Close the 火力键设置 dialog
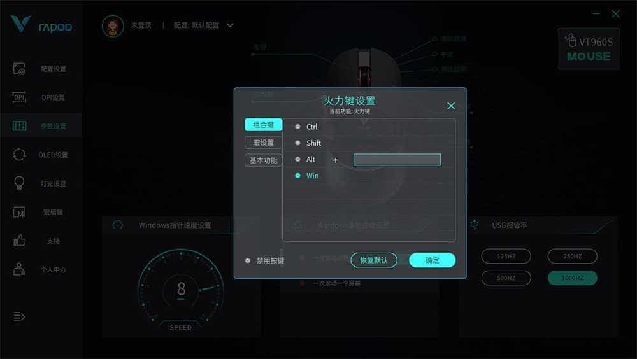Screen dimensions: 637x359 point(451,106)
